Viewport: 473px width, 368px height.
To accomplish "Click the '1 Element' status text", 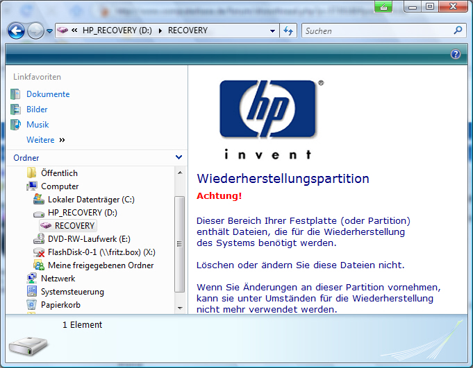I will (x=83, y=325).
